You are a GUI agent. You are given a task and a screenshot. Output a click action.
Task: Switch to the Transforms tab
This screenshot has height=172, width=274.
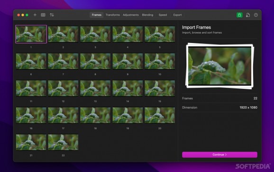[x=113, y=15]
